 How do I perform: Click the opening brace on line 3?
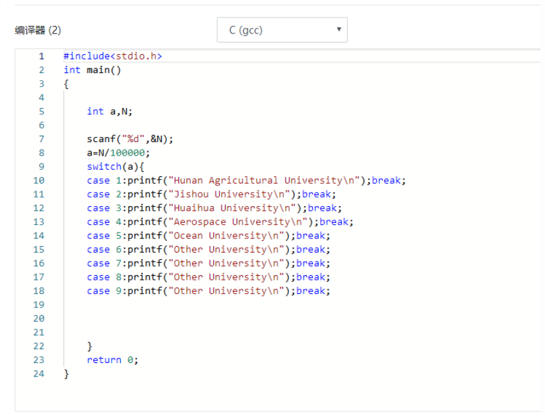[x=67, y=84]
